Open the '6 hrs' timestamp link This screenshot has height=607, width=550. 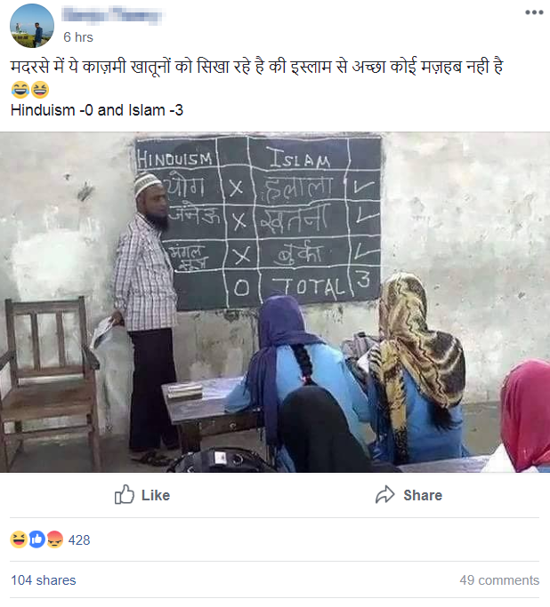click(x=78, y=37)
